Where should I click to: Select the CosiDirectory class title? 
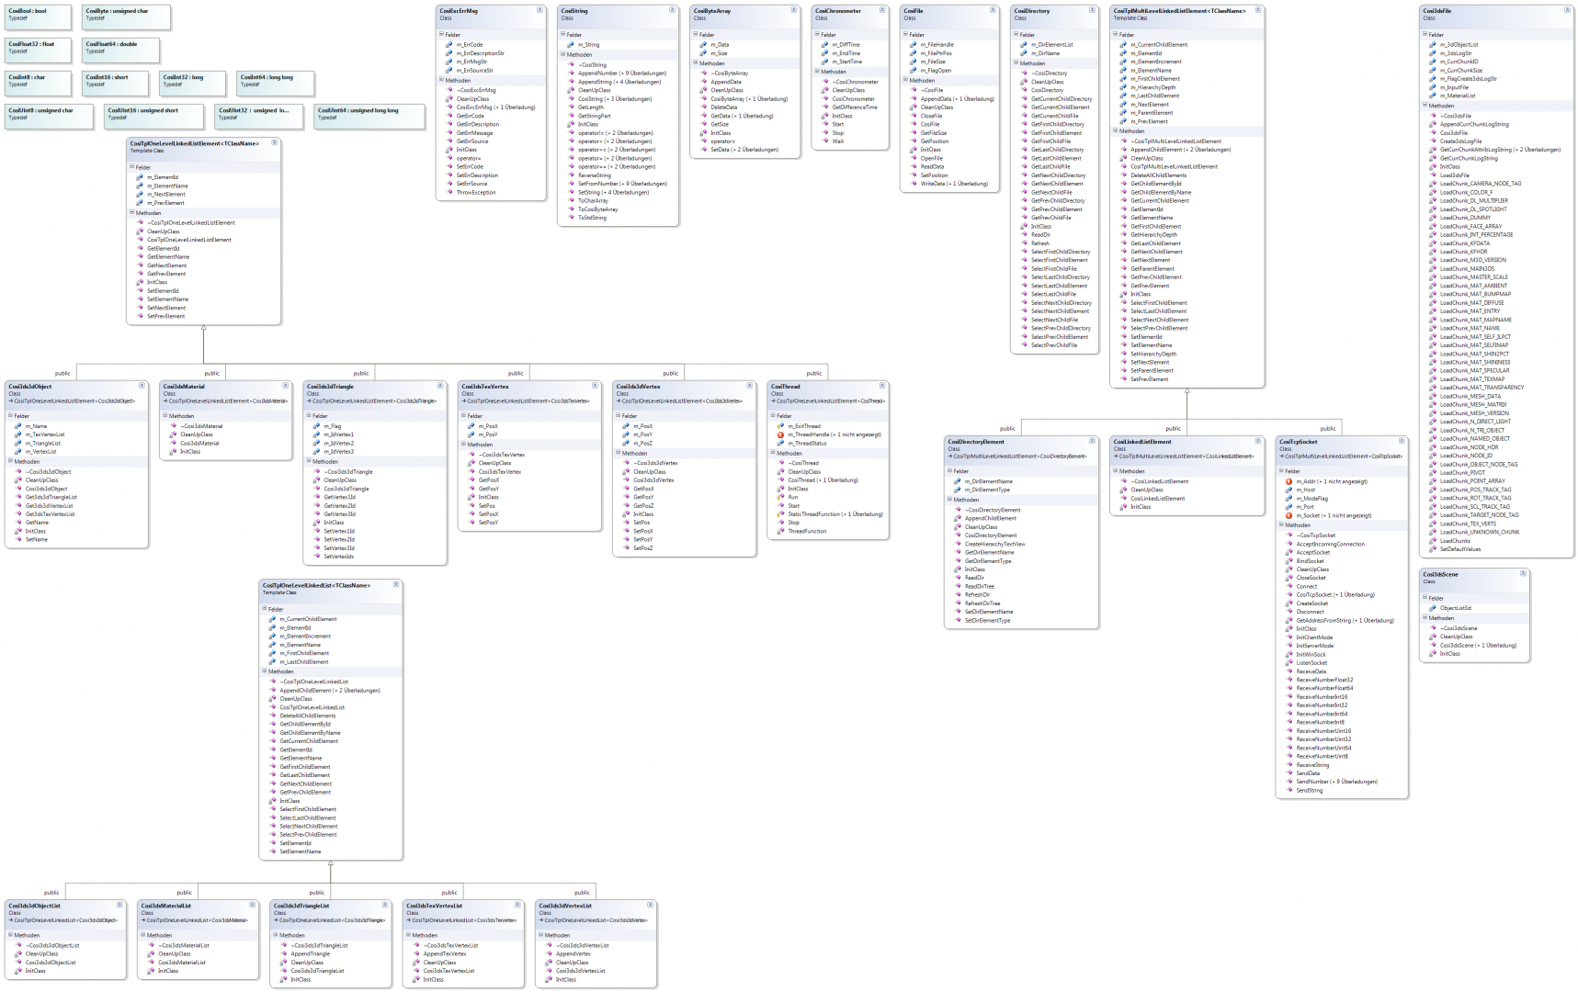1032,11
